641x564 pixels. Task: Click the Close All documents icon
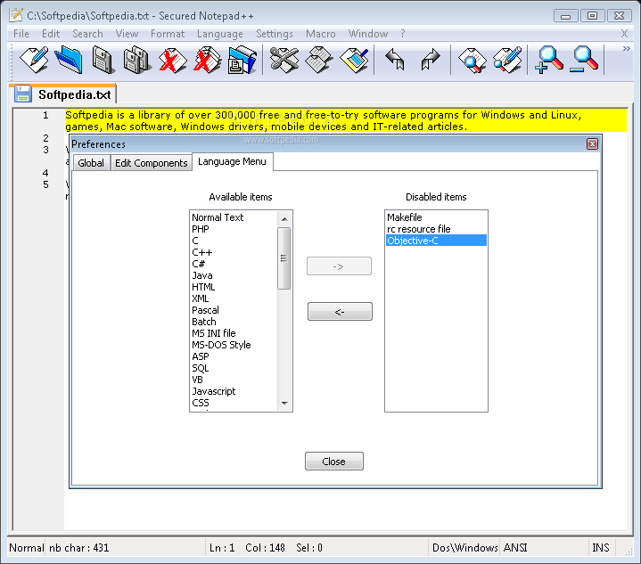[207, 60]
